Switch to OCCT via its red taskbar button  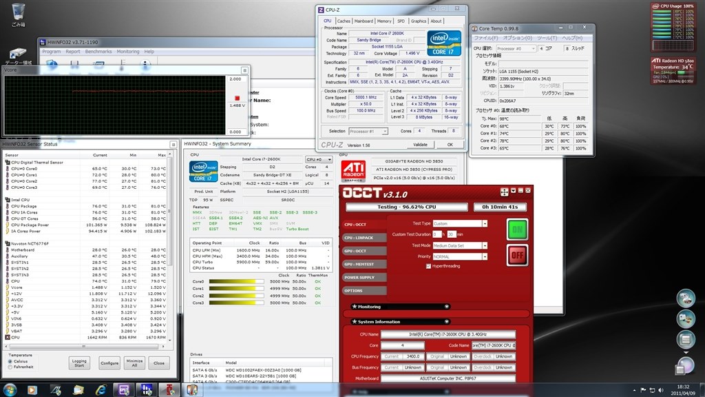169,390
